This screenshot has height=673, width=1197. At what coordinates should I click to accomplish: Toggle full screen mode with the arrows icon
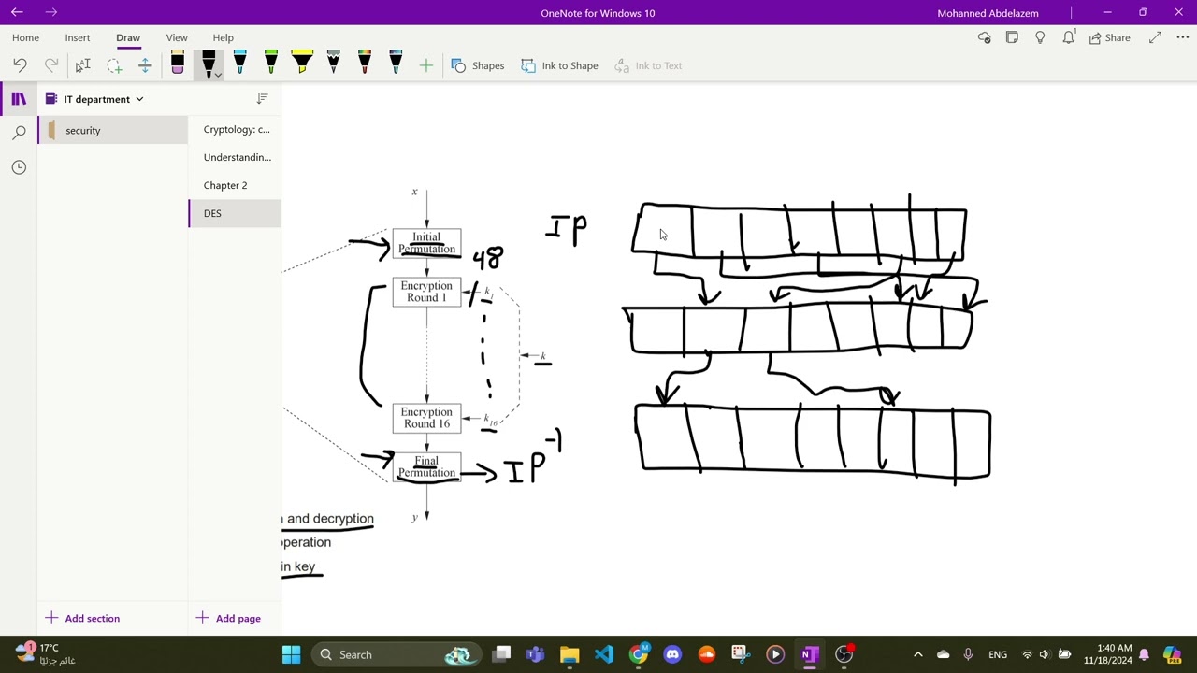pos(1155,37)
